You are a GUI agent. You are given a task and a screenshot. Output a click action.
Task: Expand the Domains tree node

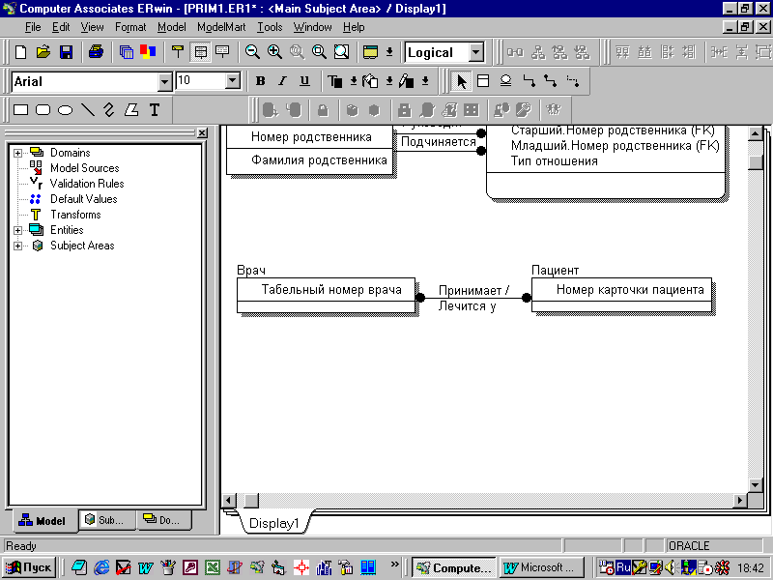(17, 153)
